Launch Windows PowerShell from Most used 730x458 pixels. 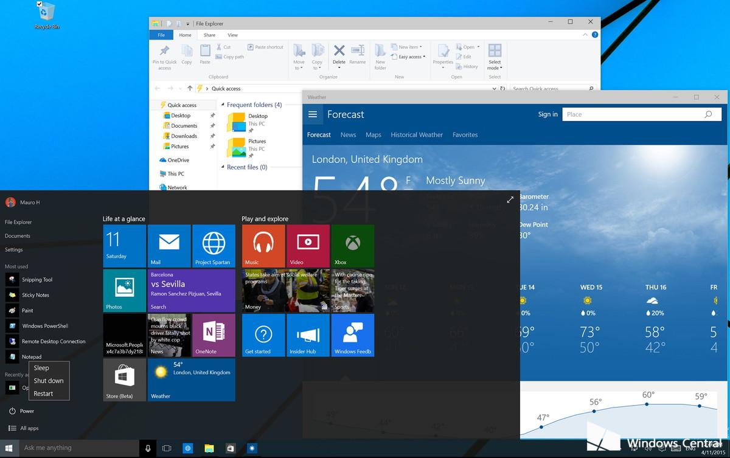36,326
